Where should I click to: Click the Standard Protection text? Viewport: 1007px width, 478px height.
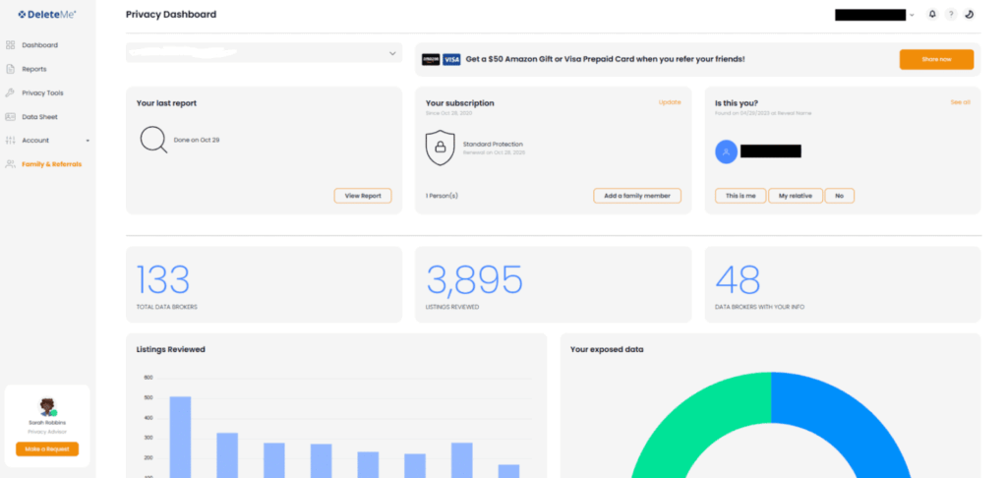[x=493, y=144]
